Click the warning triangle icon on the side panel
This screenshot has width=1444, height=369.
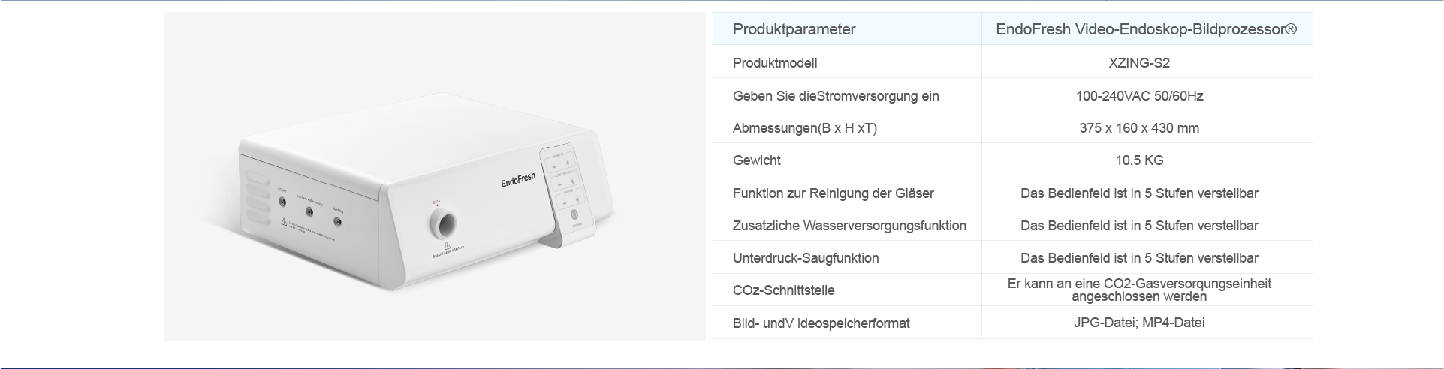pyautogui.click(x=285, y=223)
